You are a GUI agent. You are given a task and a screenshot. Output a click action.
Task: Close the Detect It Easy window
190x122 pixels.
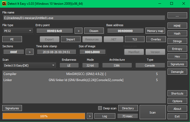point(184,3)
